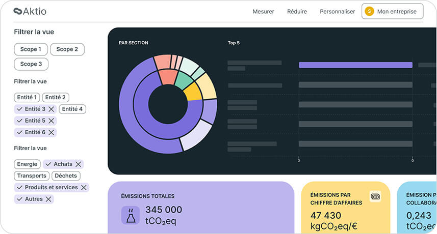The height and width of the screenshot is (234, 437).
Task: Click the Top 5 chart heading
Action: (x=234, y=43)
